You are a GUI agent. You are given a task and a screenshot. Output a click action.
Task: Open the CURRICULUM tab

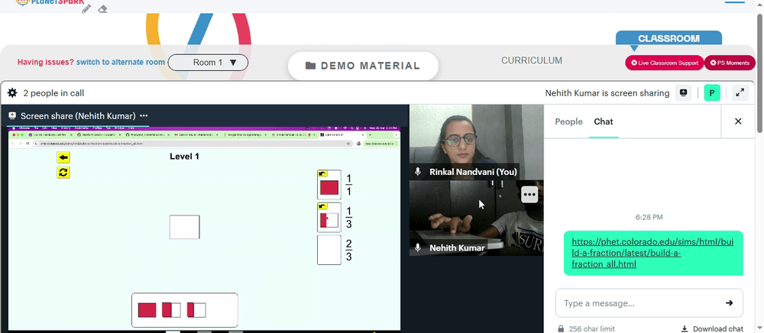(x=532, y=60)
